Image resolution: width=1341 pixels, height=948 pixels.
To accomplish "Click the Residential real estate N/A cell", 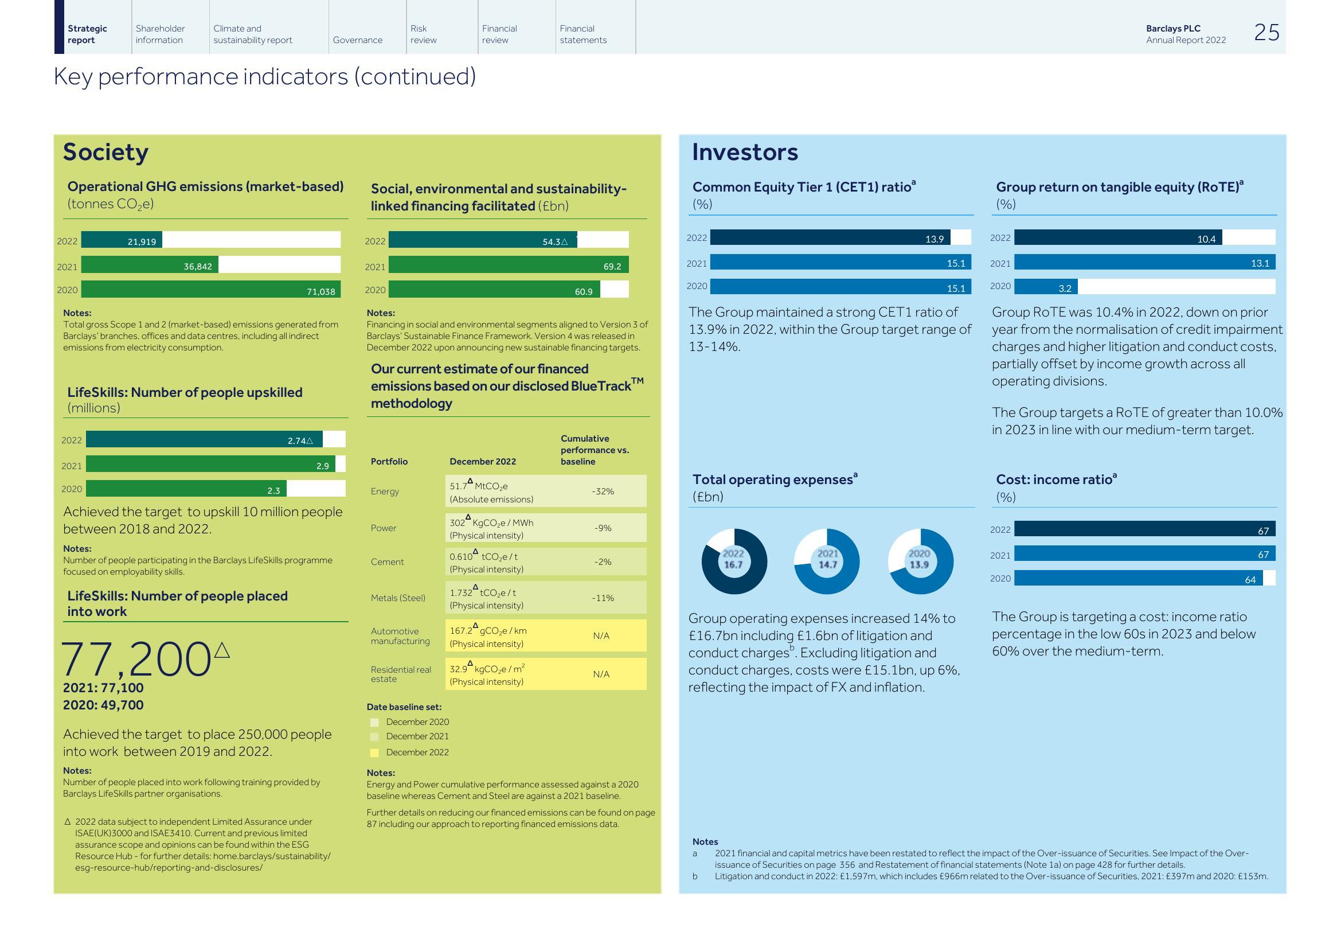I will 603,674.
